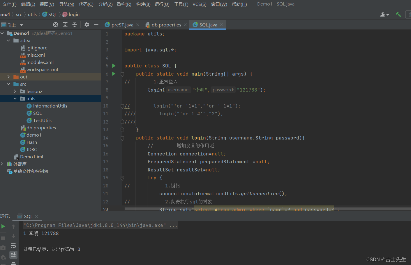
Task: Collapse the utils package
Action: tap(15, 99)
